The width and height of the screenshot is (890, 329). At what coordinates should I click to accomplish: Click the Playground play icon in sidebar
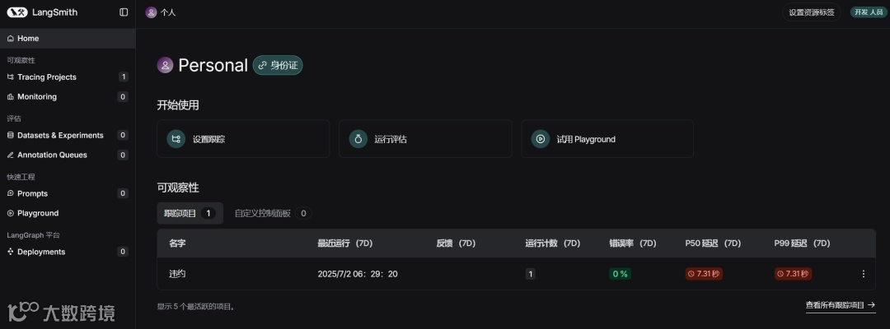10,213
